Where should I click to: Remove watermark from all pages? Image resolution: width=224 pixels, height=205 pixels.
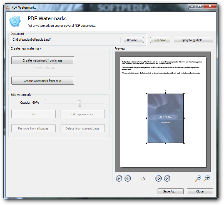pyautogui.click(x=33, y=128)
